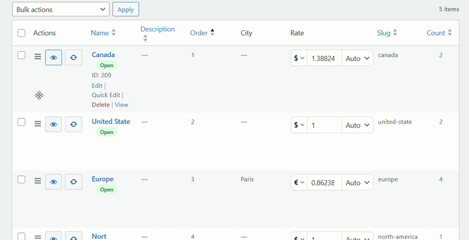Click the drag handle for United State row

[38, 124]
